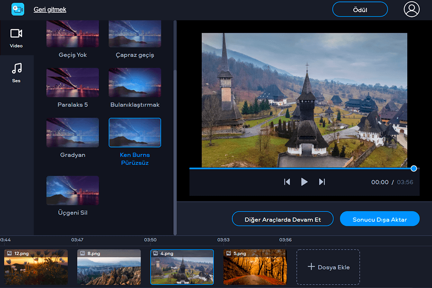Click the Ödül button
Image resolution: width=432 pixels, height=288 pixels.
coord(360,9)
